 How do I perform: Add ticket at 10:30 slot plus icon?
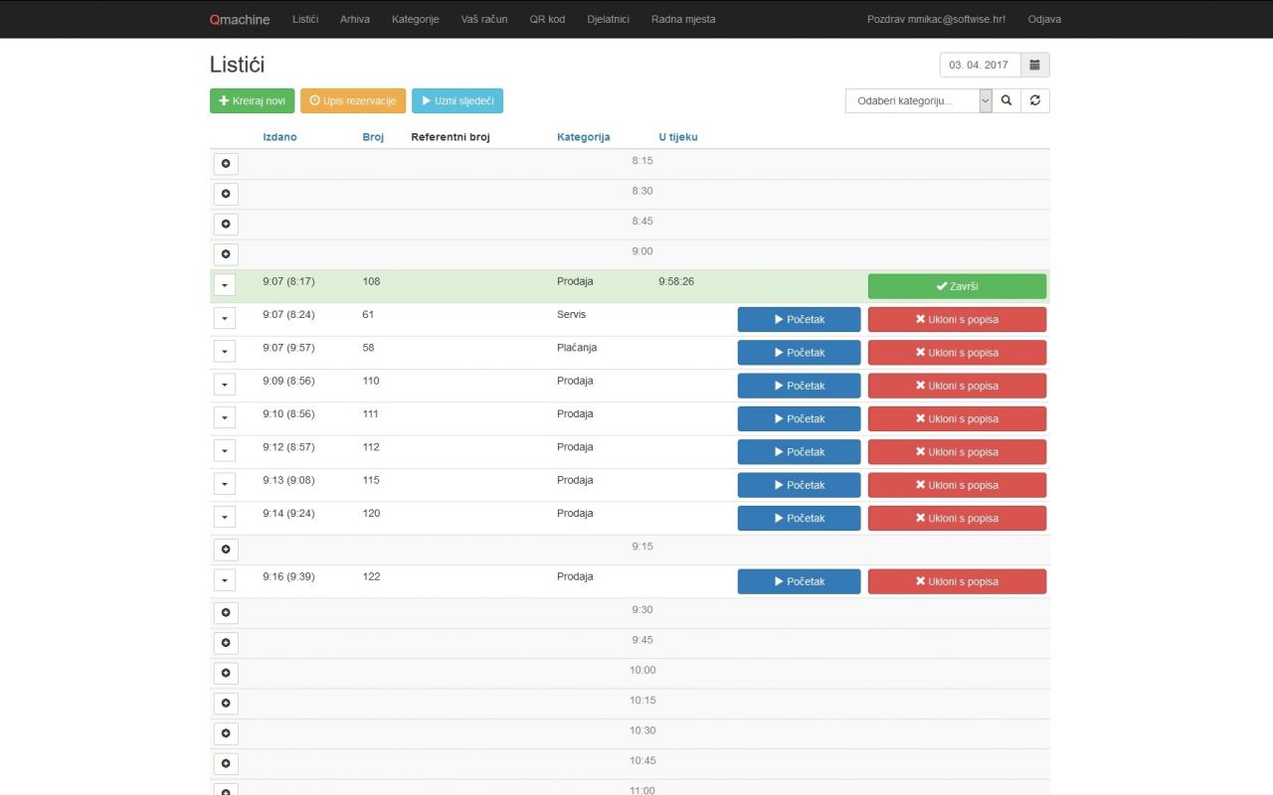click(226, 733)
